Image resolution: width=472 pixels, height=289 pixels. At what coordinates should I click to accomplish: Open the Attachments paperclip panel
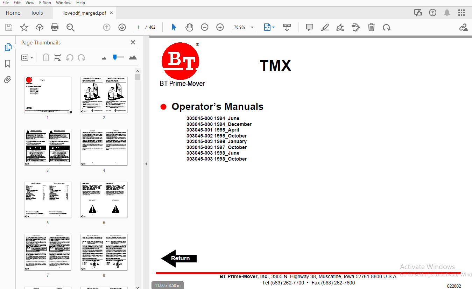tap(8, 79)
